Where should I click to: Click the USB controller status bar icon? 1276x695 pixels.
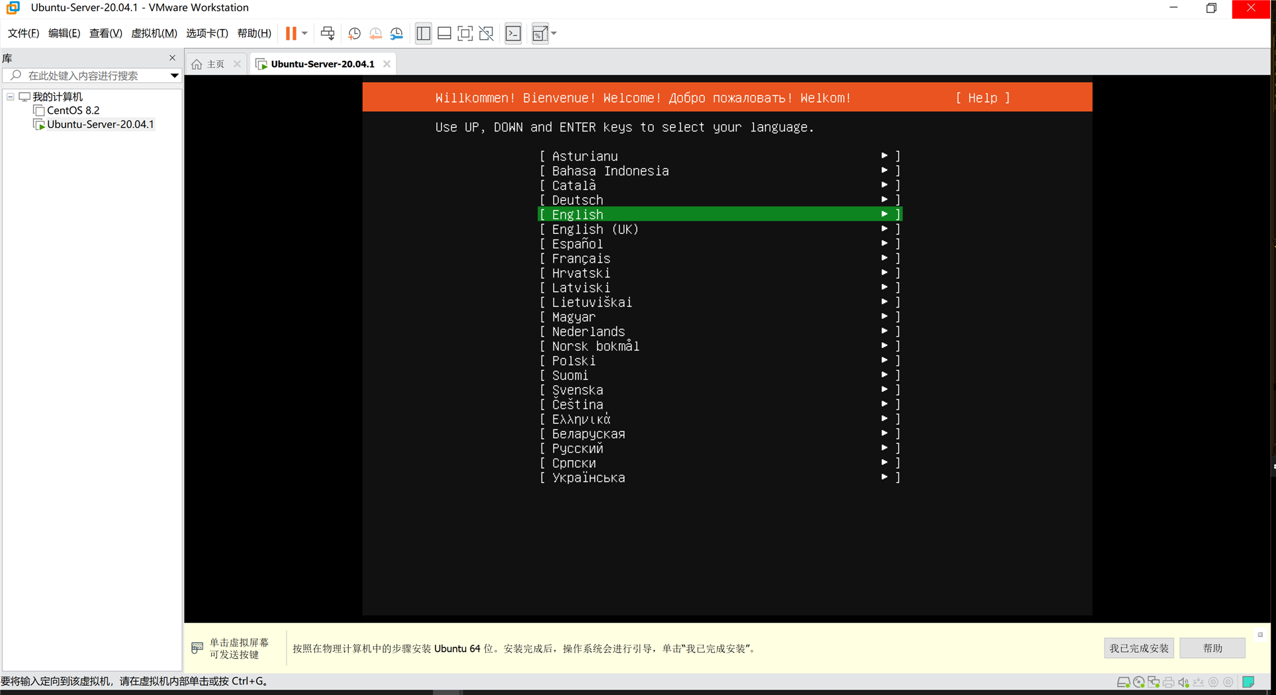(x=1199, y=682)
